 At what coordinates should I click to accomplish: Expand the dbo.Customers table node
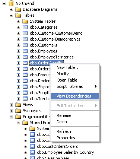point(18,45)
